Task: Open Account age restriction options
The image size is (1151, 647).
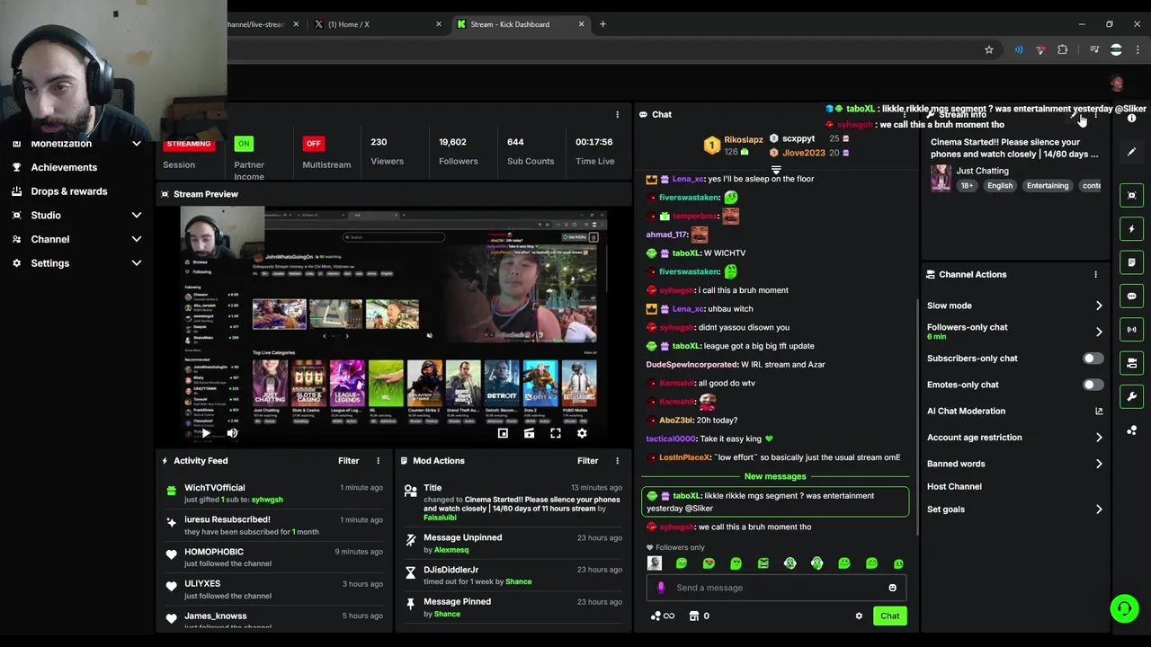Action: 1014,438
